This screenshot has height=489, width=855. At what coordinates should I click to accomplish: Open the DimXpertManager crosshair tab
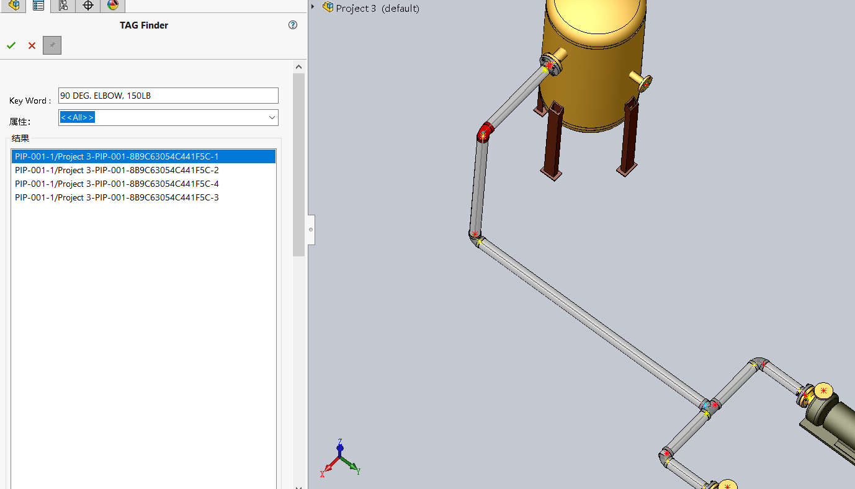[88, 6]
